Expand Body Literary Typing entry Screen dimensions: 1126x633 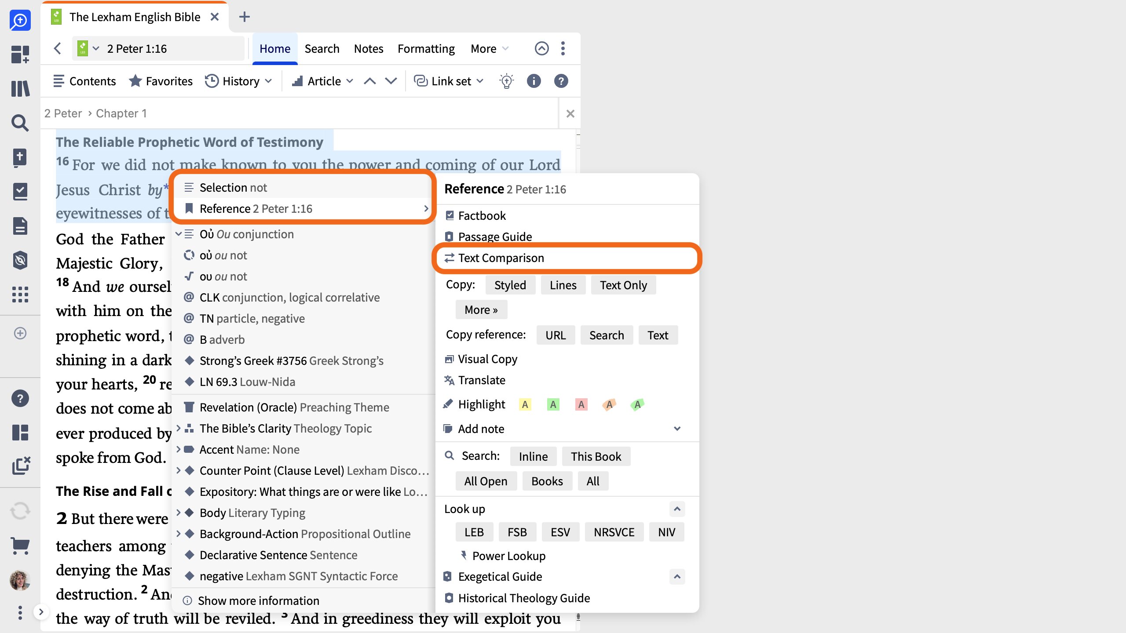(x=179, y=513)
